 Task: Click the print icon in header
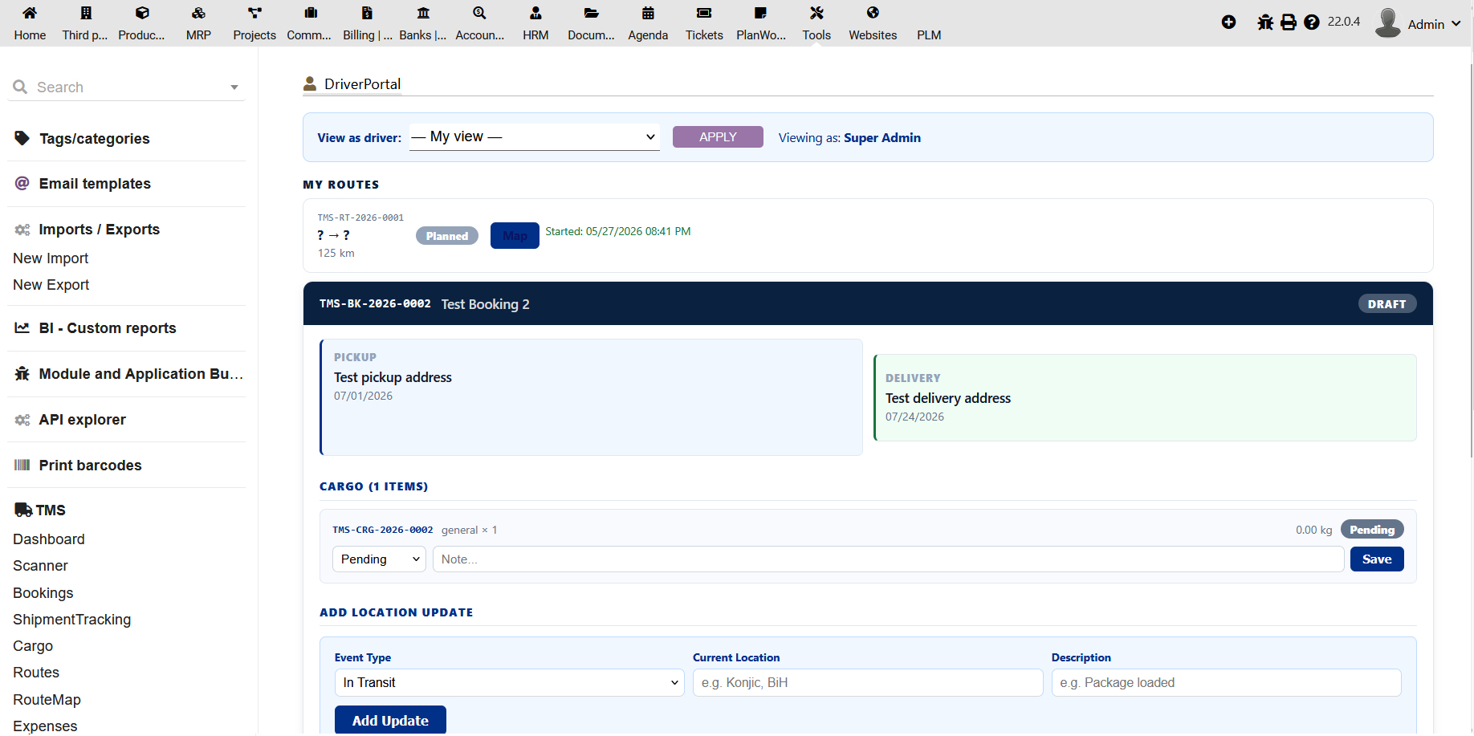click(x=1289, y=22)
